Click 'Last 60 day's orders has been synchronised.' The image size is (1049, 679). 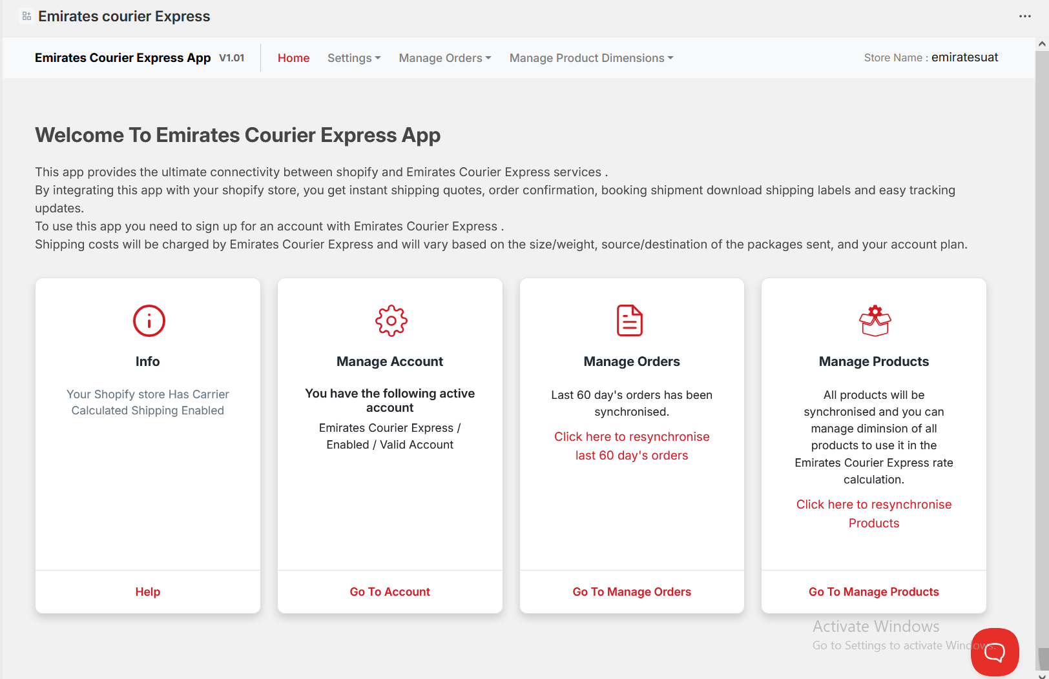point(632,403)
